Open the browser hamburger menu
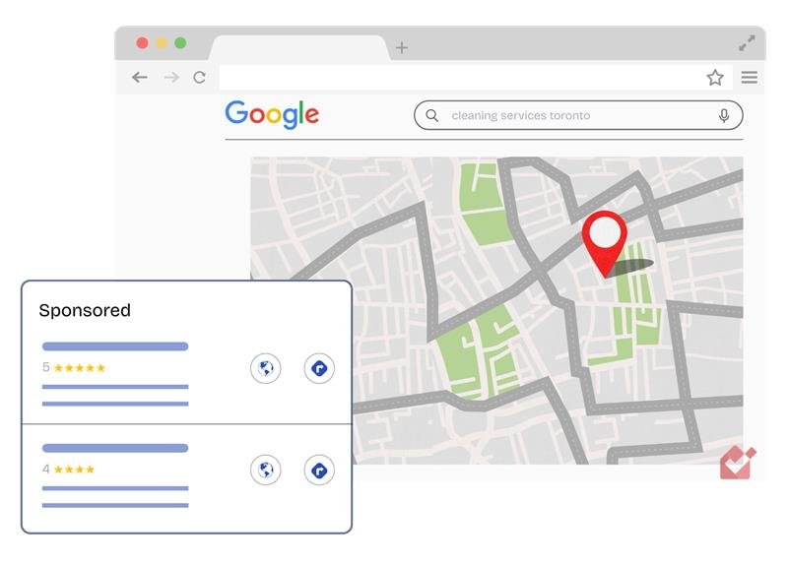This screenshot has width=788, height=566. [750, 78]
